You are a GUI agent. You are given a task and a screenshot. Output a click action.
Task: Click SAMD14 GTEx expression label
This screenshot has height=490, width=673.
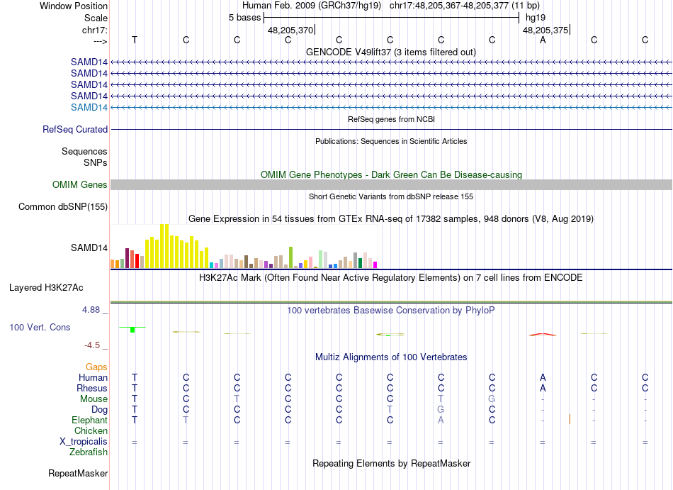pyautogui.click(x=89, y=247)
